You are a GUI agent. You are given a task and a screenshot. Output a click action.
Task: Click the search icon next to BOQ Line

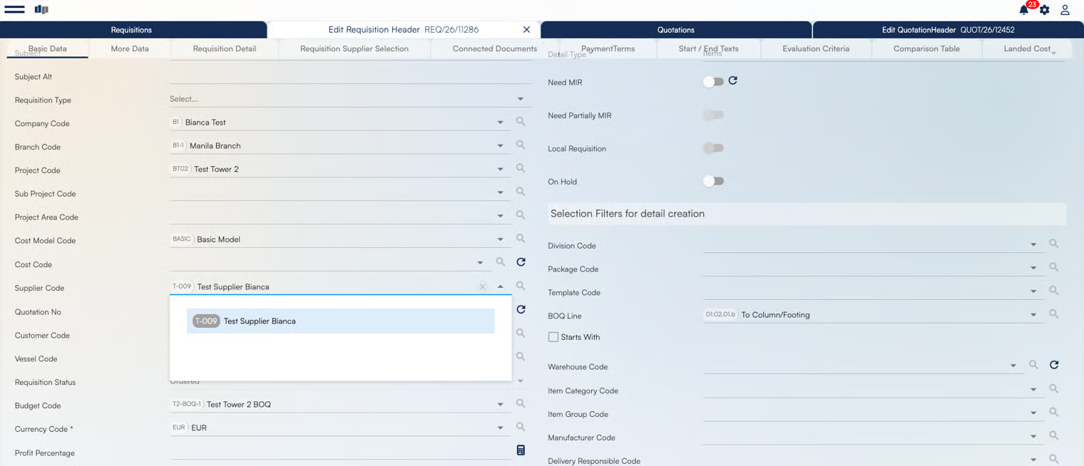[x=1053, y=314]
